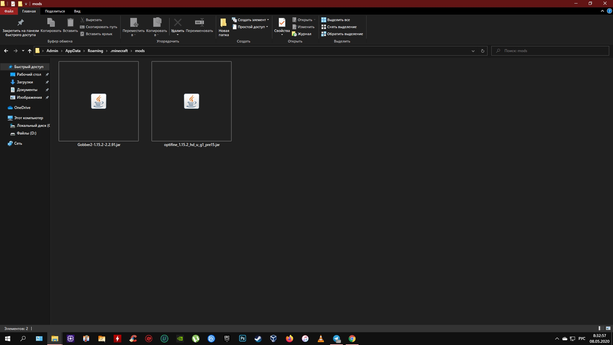The height and width of the screenshot is (345, 613).
Task: Select Gobber2-1.15.2-2.2.91.jar thumbnail
Action: [99, 101]
